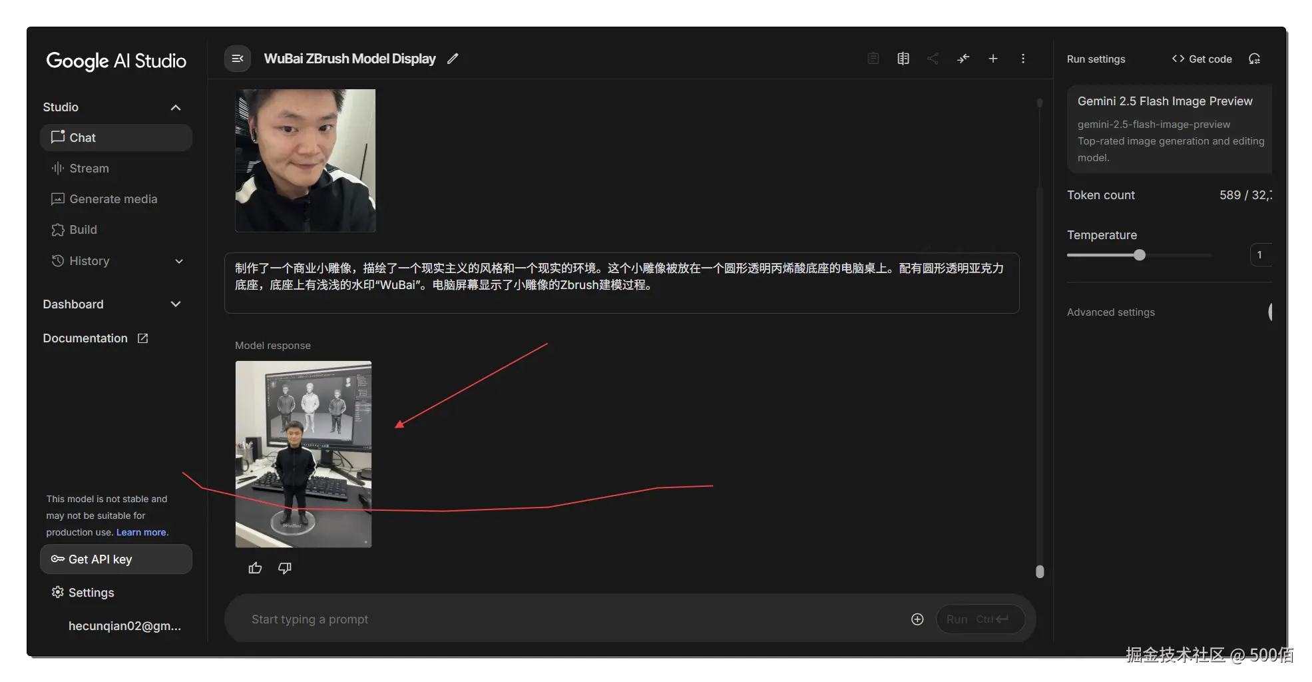1312x682 pixels.
Task: Give a thumbs up to model response
Action: point(255,568)
